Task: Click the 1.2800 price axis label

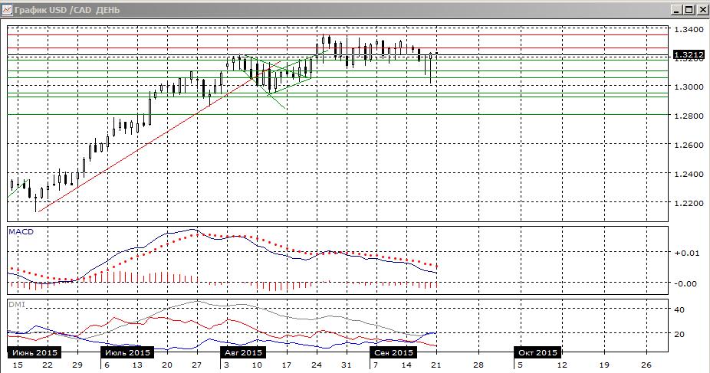Action: tap(689, 116)
